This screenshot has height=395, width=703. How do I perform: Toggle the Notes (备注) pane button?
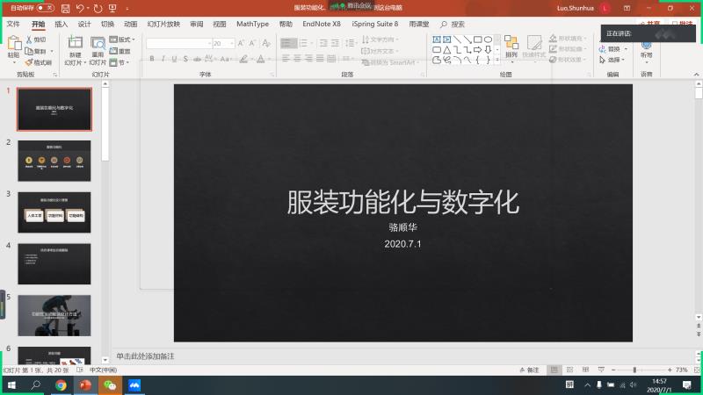pos(528,370)
